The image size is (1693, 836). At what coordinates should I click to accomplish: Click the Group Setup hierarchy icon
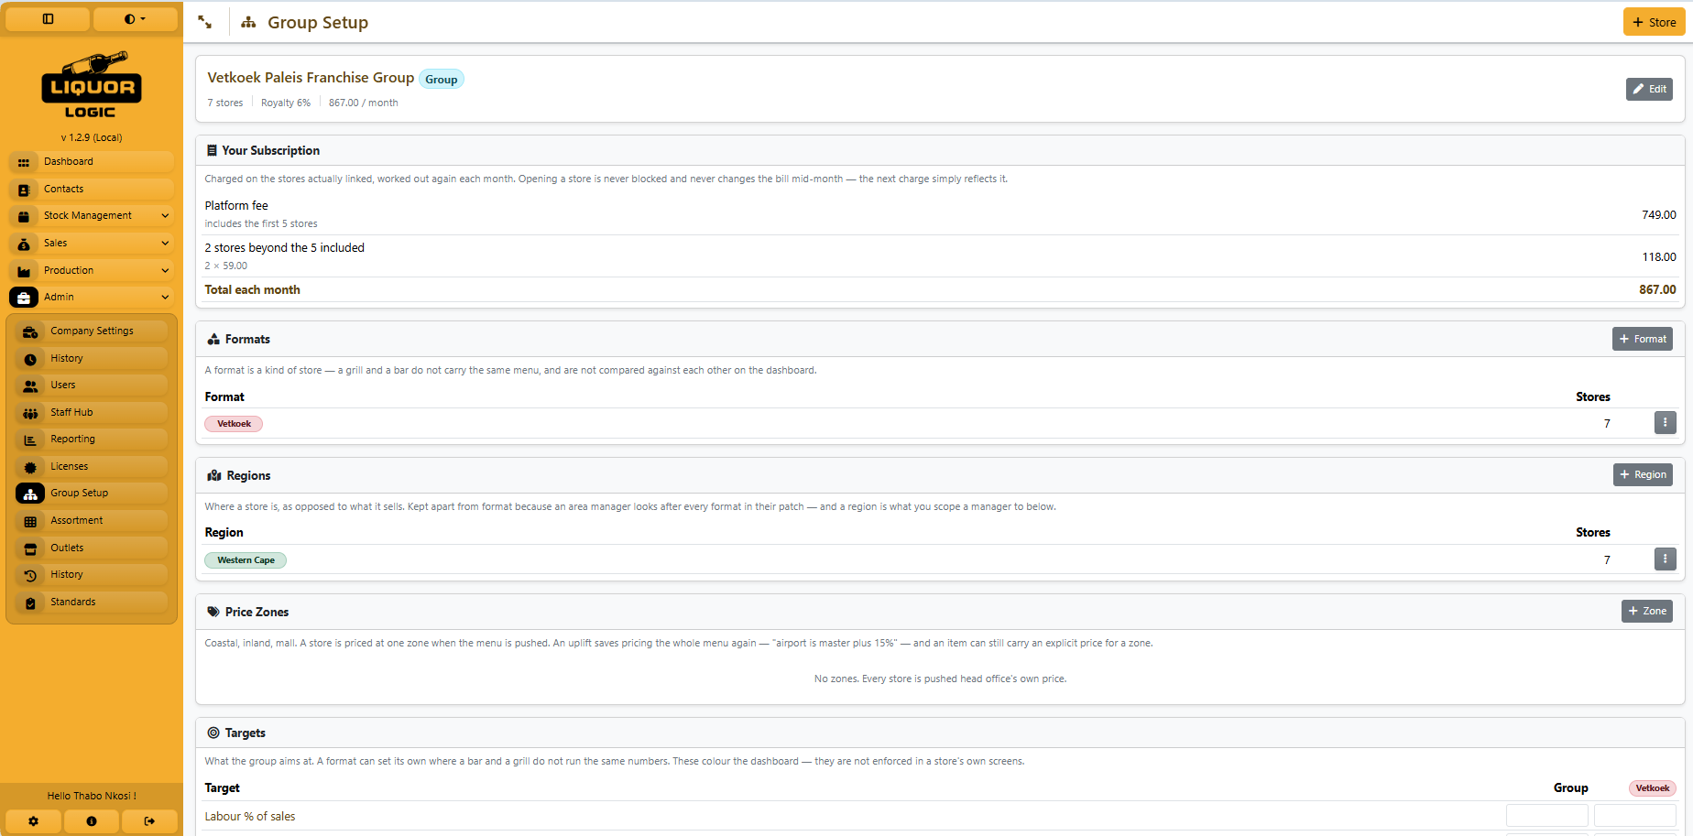point(30,494)
